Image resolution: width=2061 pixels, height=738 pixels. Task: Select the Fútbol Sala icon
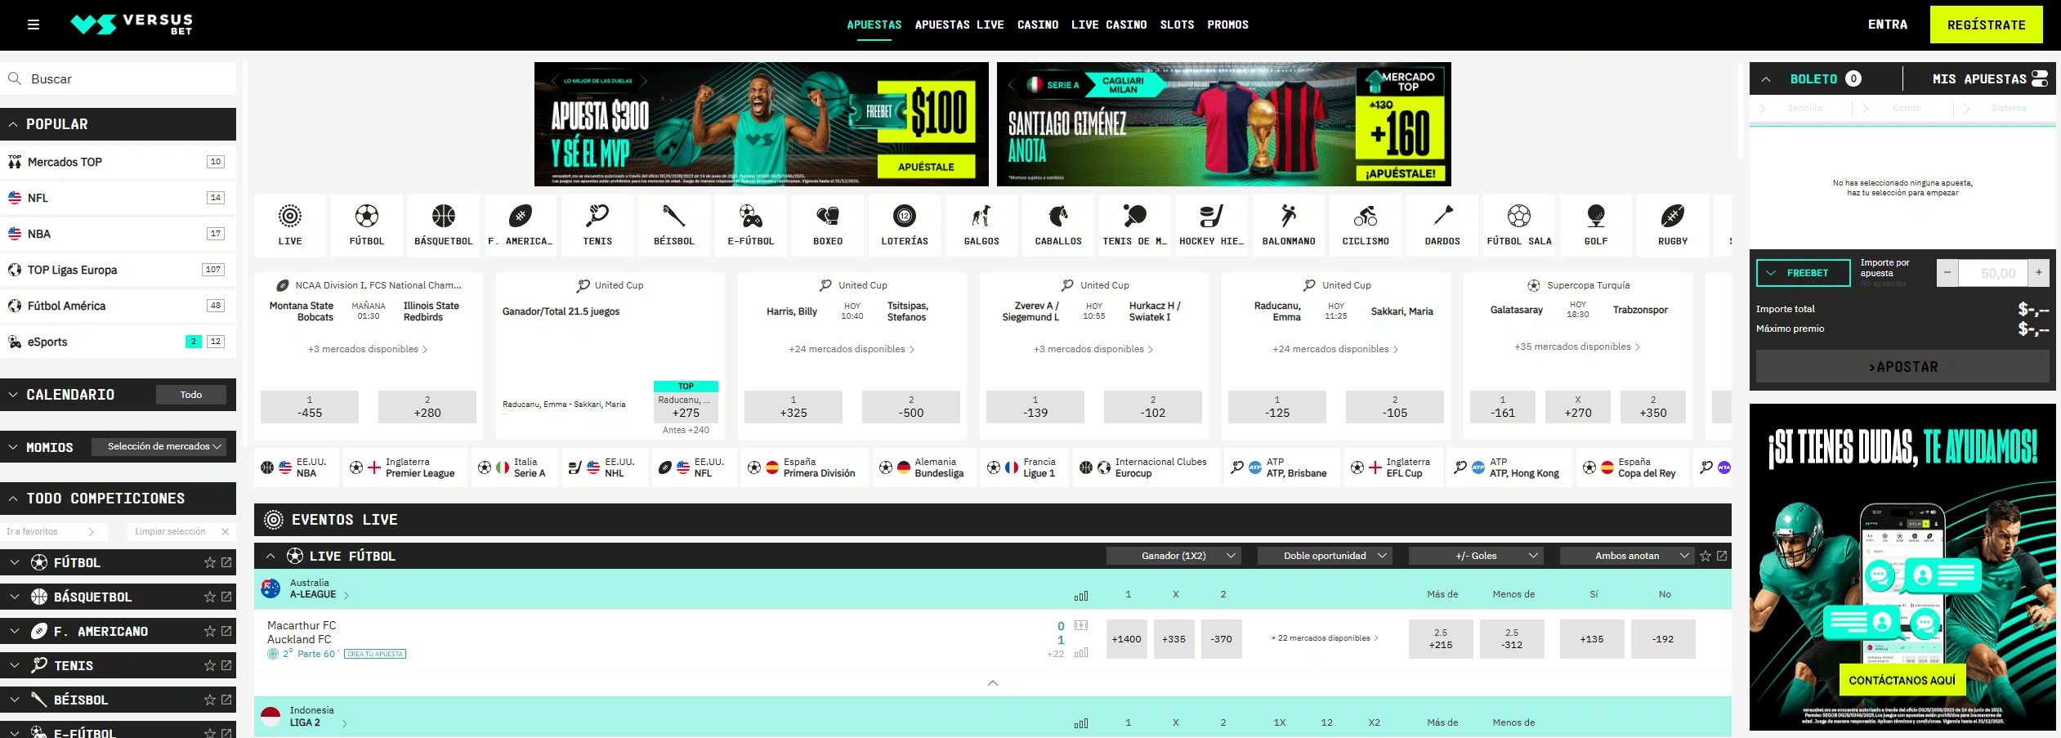coord(1519,225)
